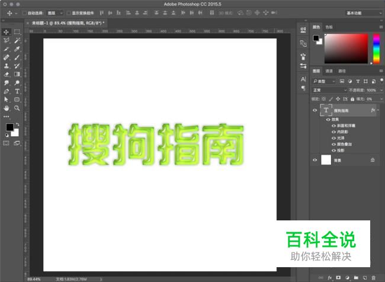385x282 pixels.
Task: Pick a hue on the rainbow slider
Action: click(x=376, y=49)
